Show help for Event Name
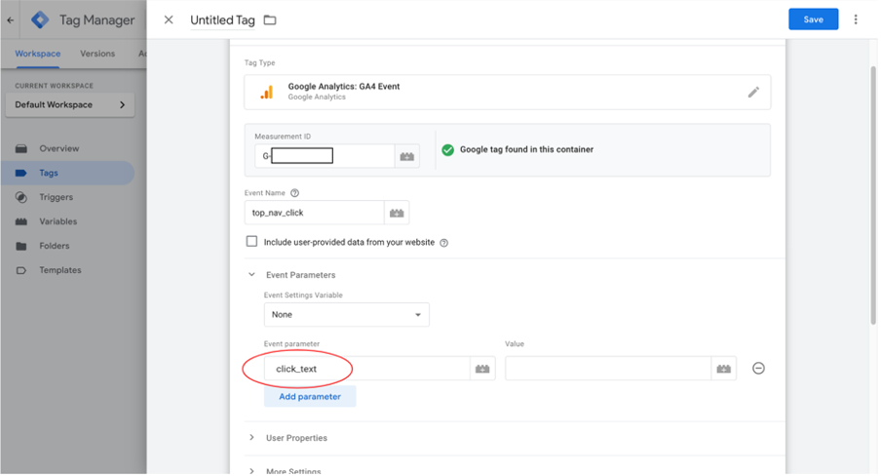Screen dimensions: 881x476 294,193
